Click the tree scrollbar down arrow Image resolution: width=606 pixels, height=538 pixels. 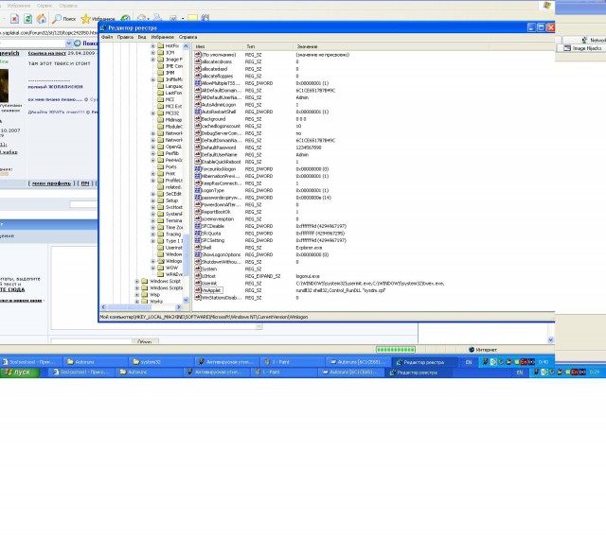(x=186, y=300)
